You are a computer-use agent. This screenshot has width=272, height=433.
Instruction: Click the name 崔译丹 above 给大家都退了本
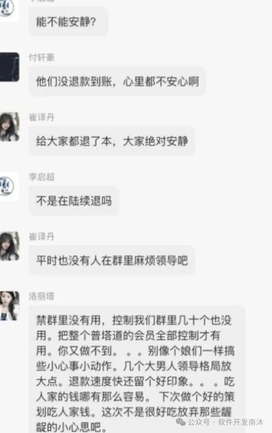coord(41,117)
